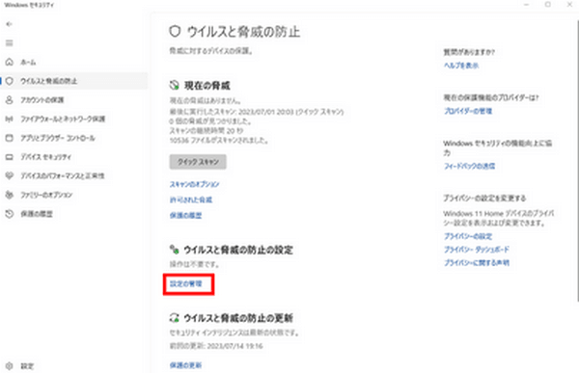Click the device security laptop icon

tap(10, 157)
